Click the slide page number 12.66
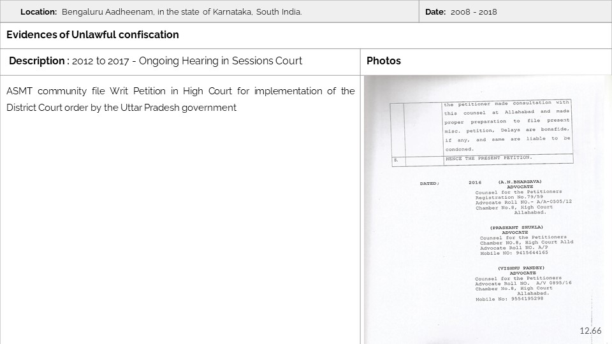This screenshot has height=344, width=612. click(x=590, y=331)
